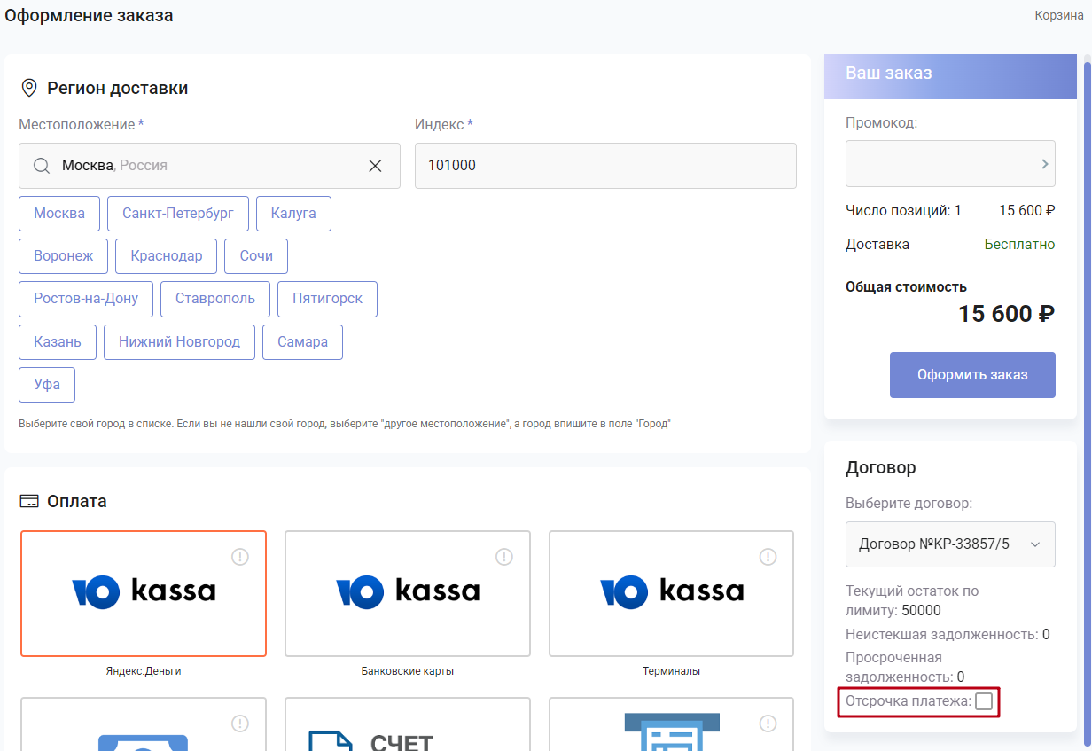Click the Оформление заказа heading

click(x=89, y=15)
